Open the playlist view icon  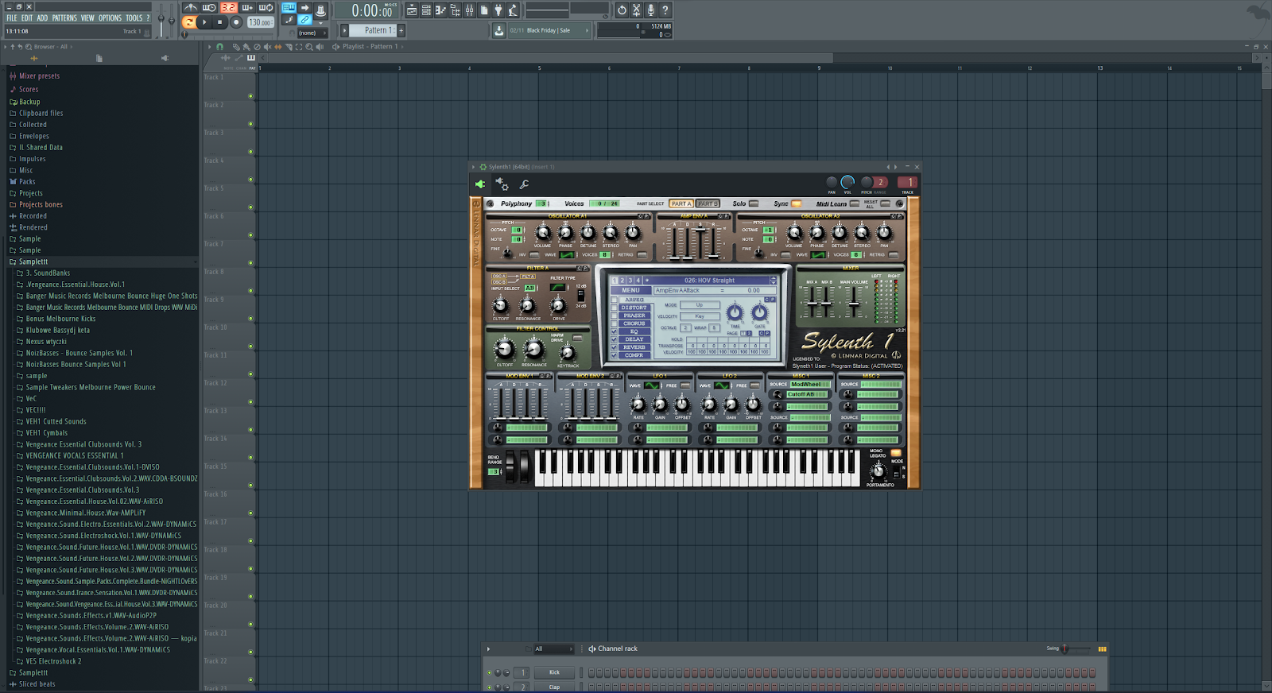tap(412, 10)
